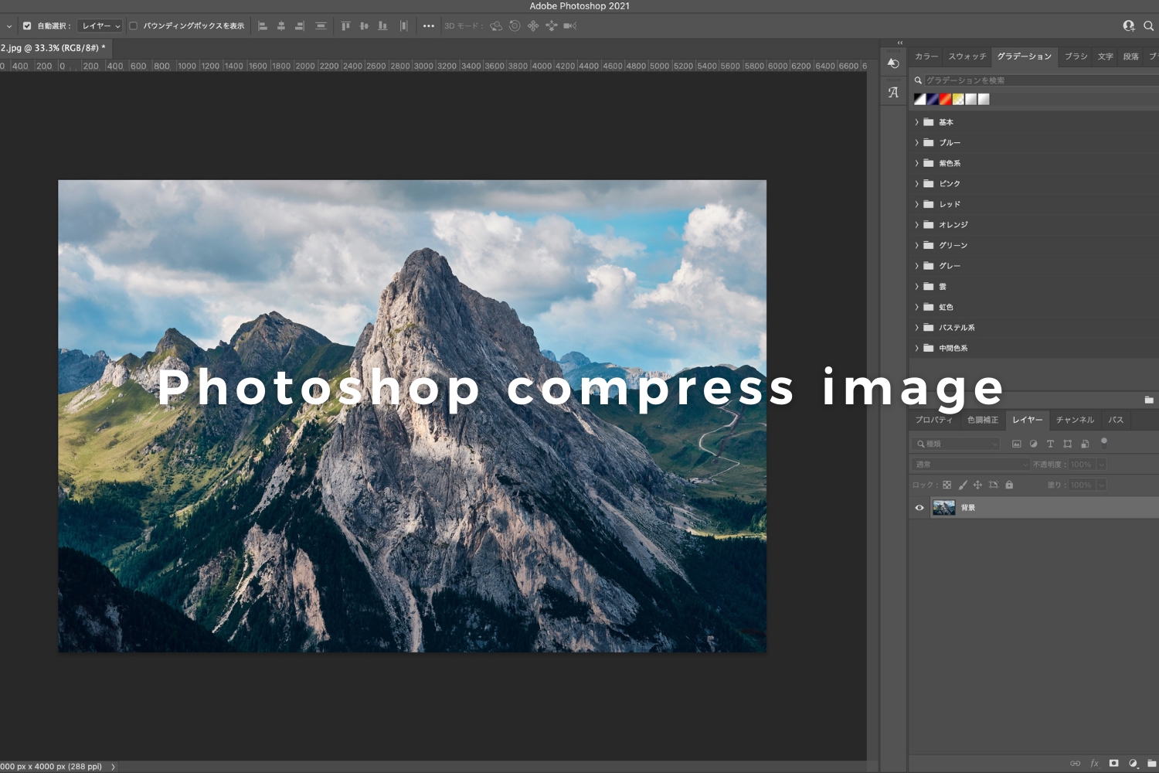Filter layers by type layer icon
Image resolution: width=1159 pixels, height=773 pixels.
coord(1051,444)
